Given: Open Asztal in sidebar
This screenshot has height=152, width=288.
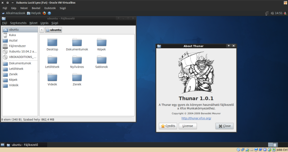Looking at the screenshot, I should click(20, 40).
